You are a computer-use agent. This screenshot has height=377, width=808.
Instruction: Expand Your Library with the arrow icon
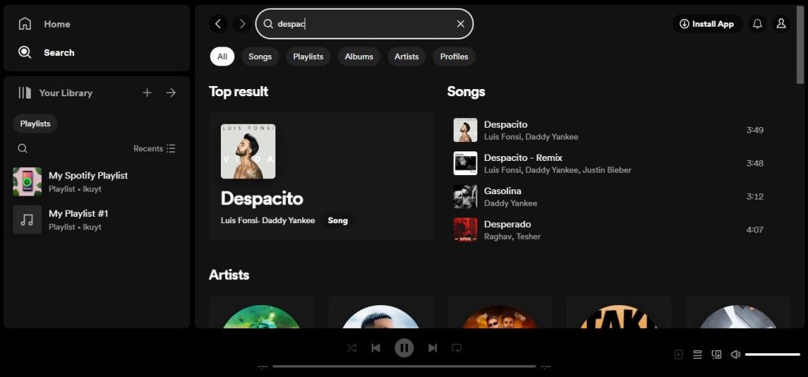pyautogui.click(x=171, y=93)
